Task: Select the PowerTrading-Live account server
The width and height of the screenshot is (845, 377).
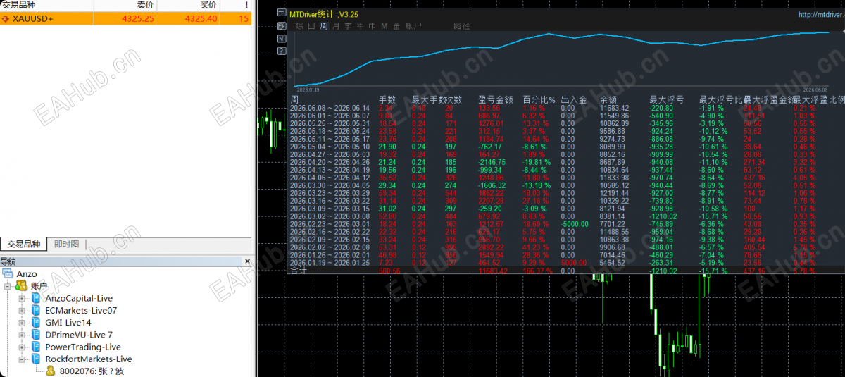Action: tap(83, 347)
